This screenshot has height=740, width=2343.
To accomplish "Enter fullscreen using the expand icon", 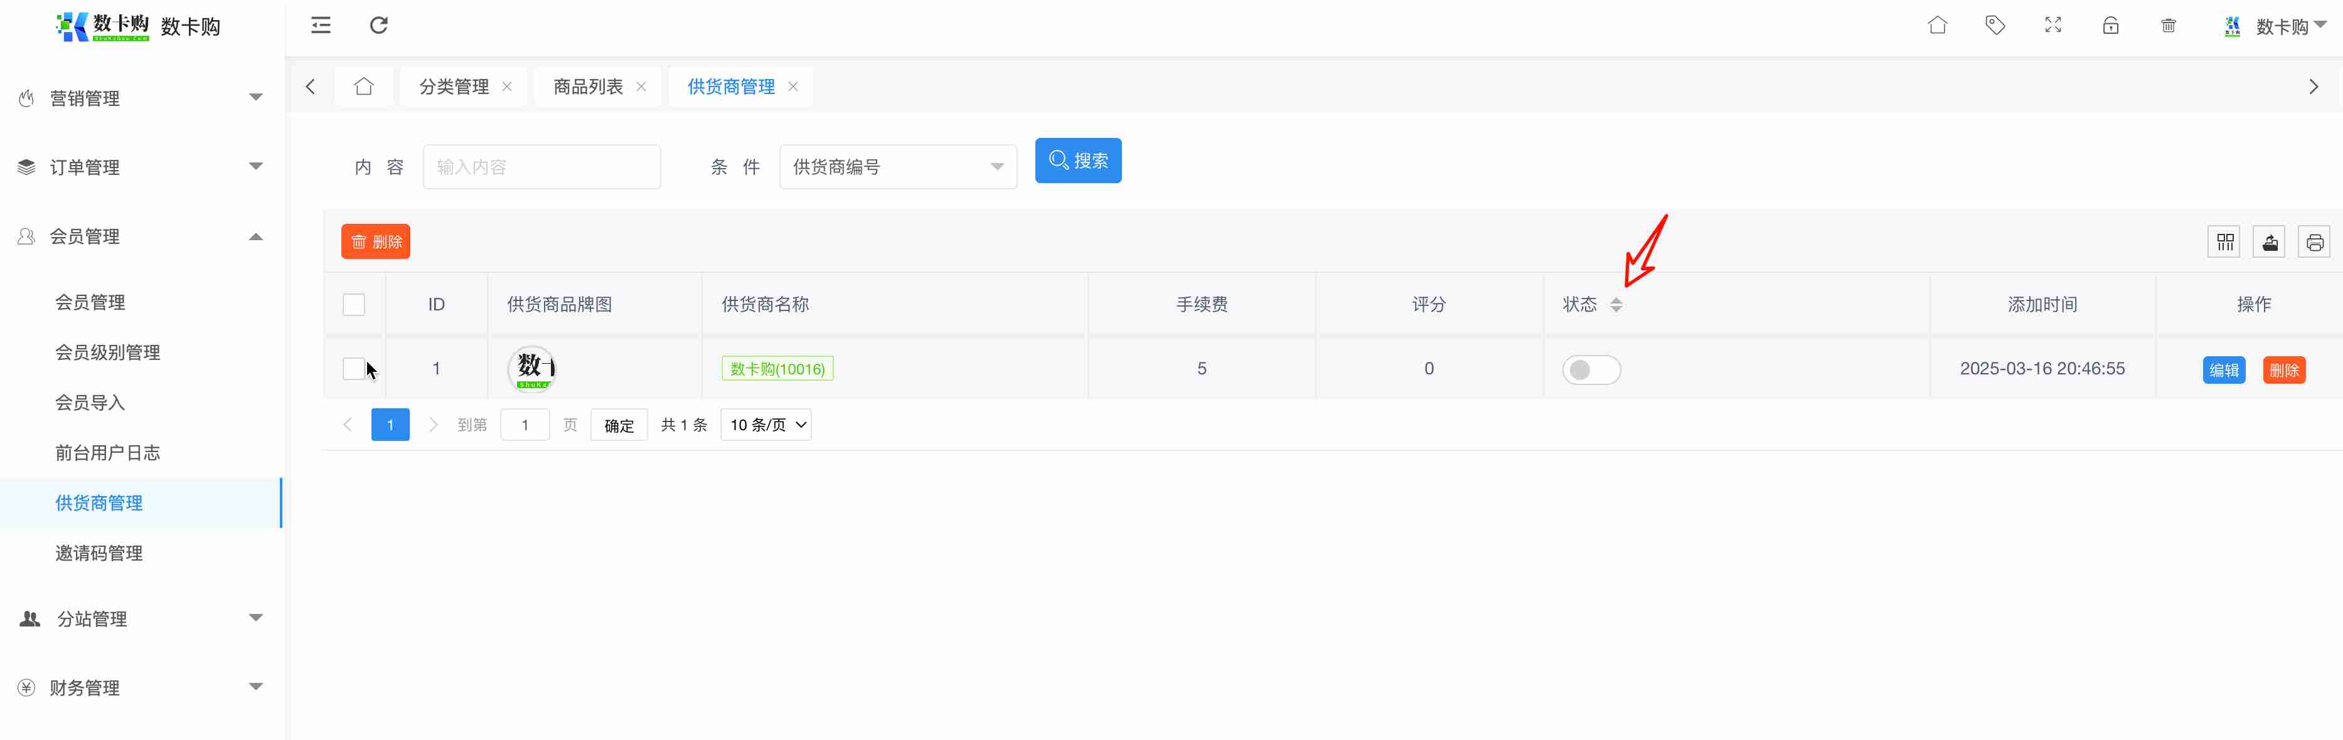I will click(x=2053, y=26).
